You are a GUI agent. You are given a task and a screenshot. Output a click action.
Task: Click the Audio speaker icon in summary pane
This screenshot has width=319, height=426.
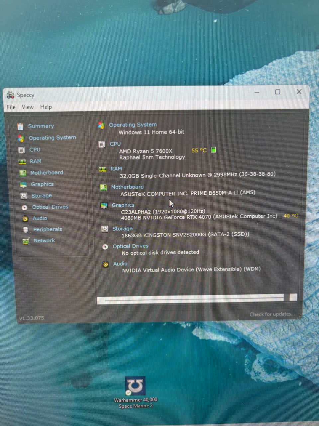(x=106, y=265)
